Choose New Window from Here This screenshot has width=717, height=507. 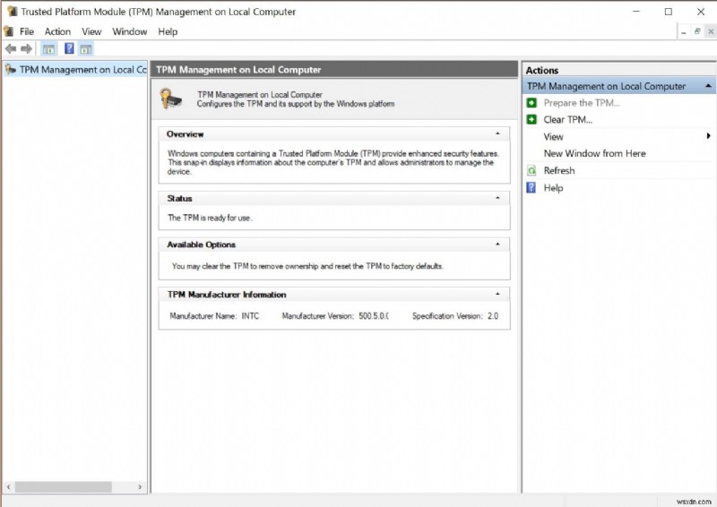594,153
